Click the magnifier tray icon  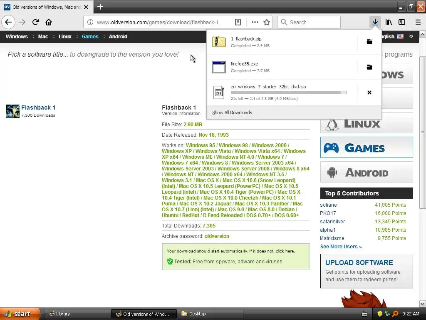click(395, 314)
